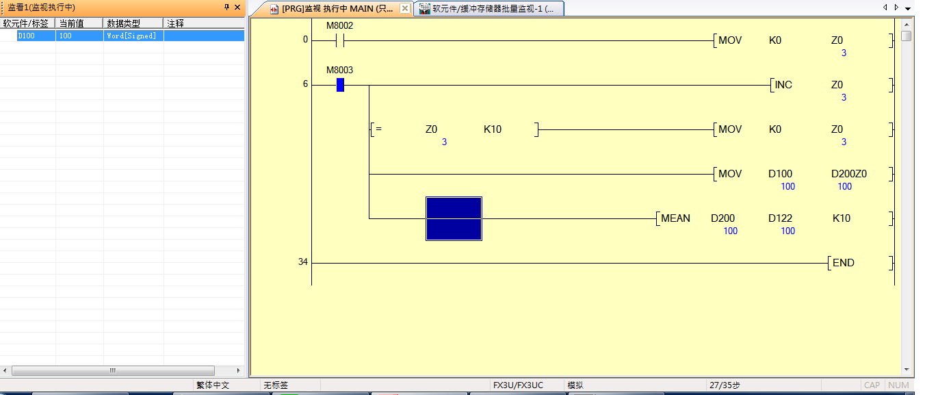Click the batch monitor tab icon
This screenshot has width=925, height=395.
click(x=424, y=9)
